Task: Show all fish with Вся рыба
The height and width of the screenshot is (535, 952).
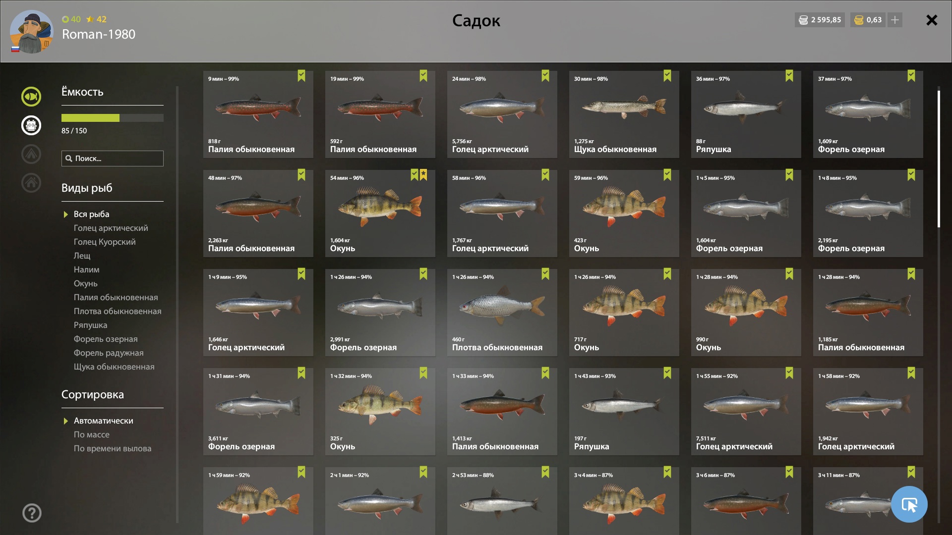Action: 91,214
